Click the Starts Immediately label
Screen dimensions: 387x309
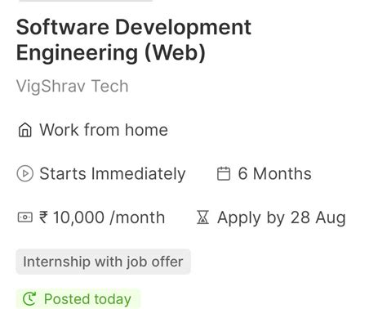point(113,174)
